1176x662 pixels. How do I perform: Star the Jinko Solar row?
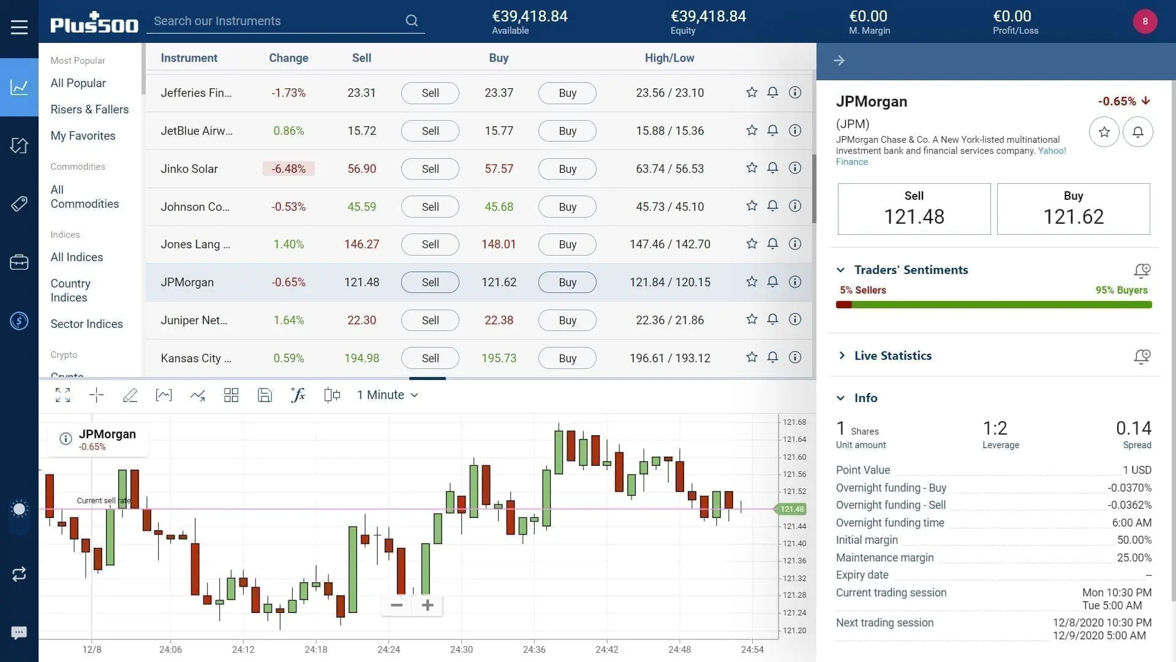[752, 168]
